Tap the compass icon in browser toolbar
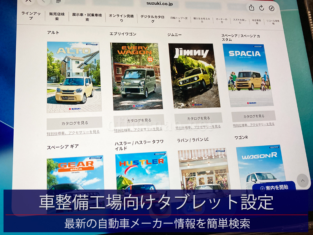 (x=272, y=9)
